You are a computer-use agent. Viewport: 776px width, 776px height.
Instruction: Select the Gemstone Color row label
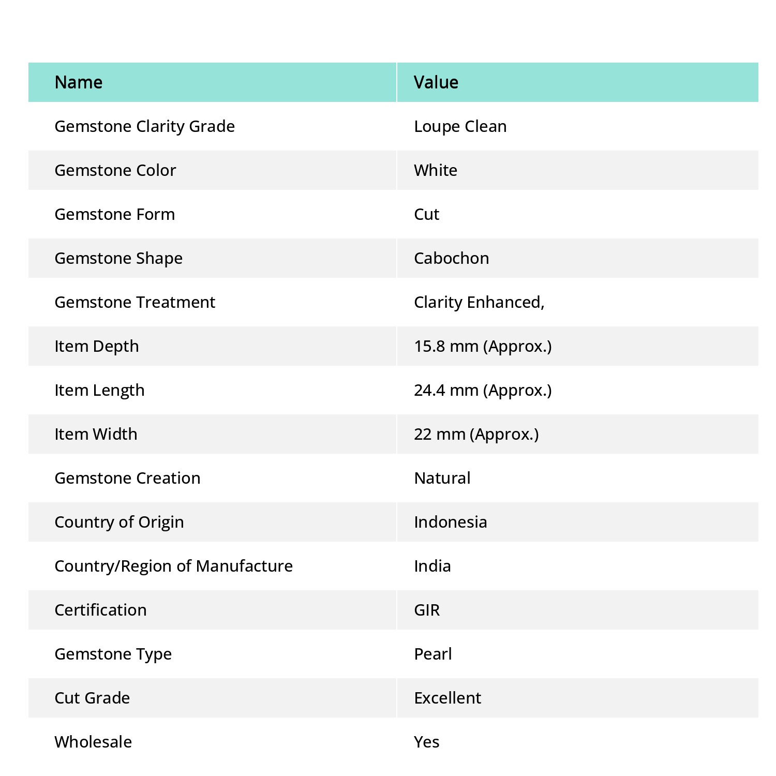(115, 170)
